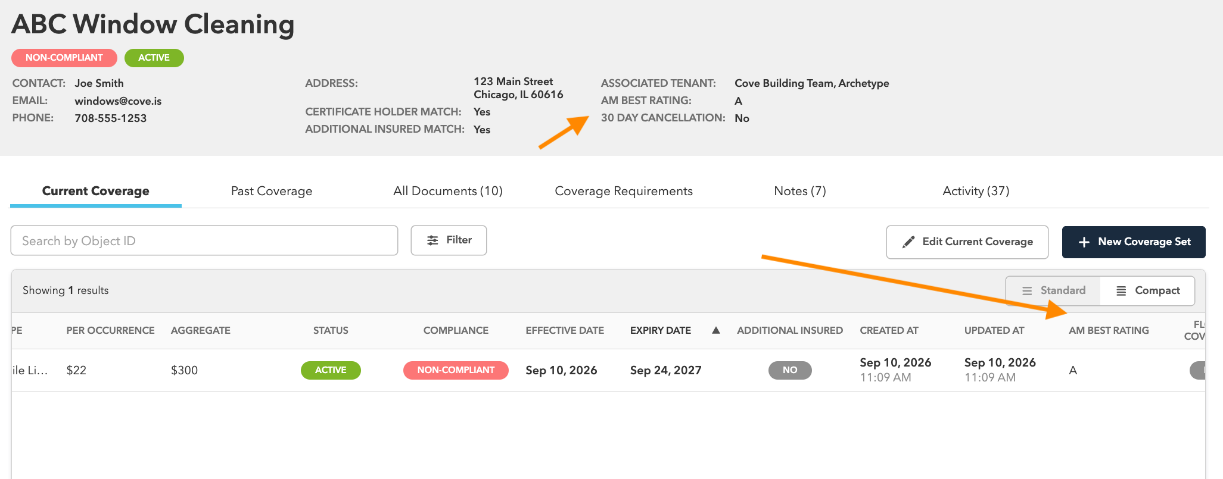Image resolution: width=1223 pixels, height=479 pixels.
Task: Open the Past Coverage tab
Action: 272,191
